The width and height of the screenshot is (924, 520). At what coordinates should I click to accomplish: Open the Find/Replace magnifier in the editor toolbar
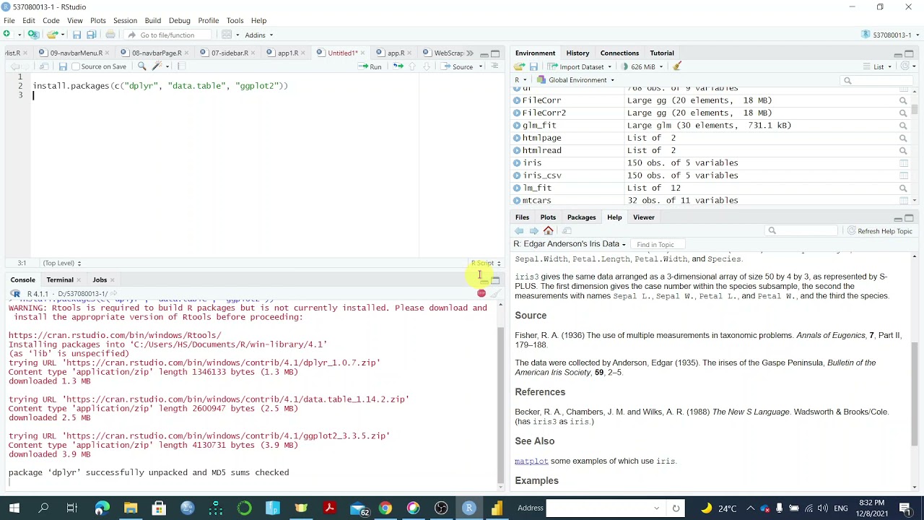click(x=141, y=66)
